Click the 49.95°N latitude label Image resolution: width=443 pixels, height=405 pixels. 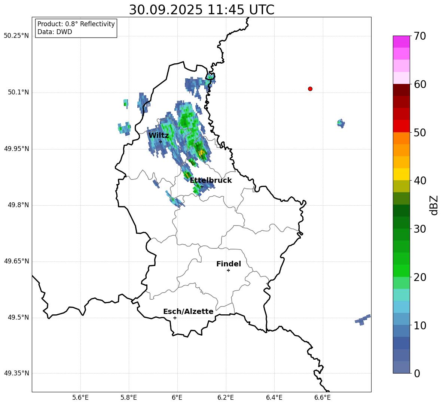[16, 149]
